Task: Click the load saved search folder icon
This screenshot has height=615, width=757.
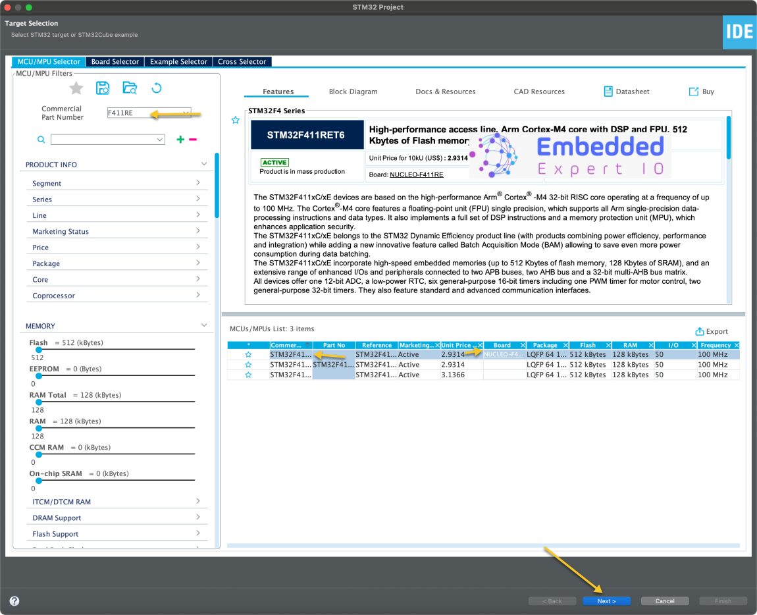Action: (130, 88)
